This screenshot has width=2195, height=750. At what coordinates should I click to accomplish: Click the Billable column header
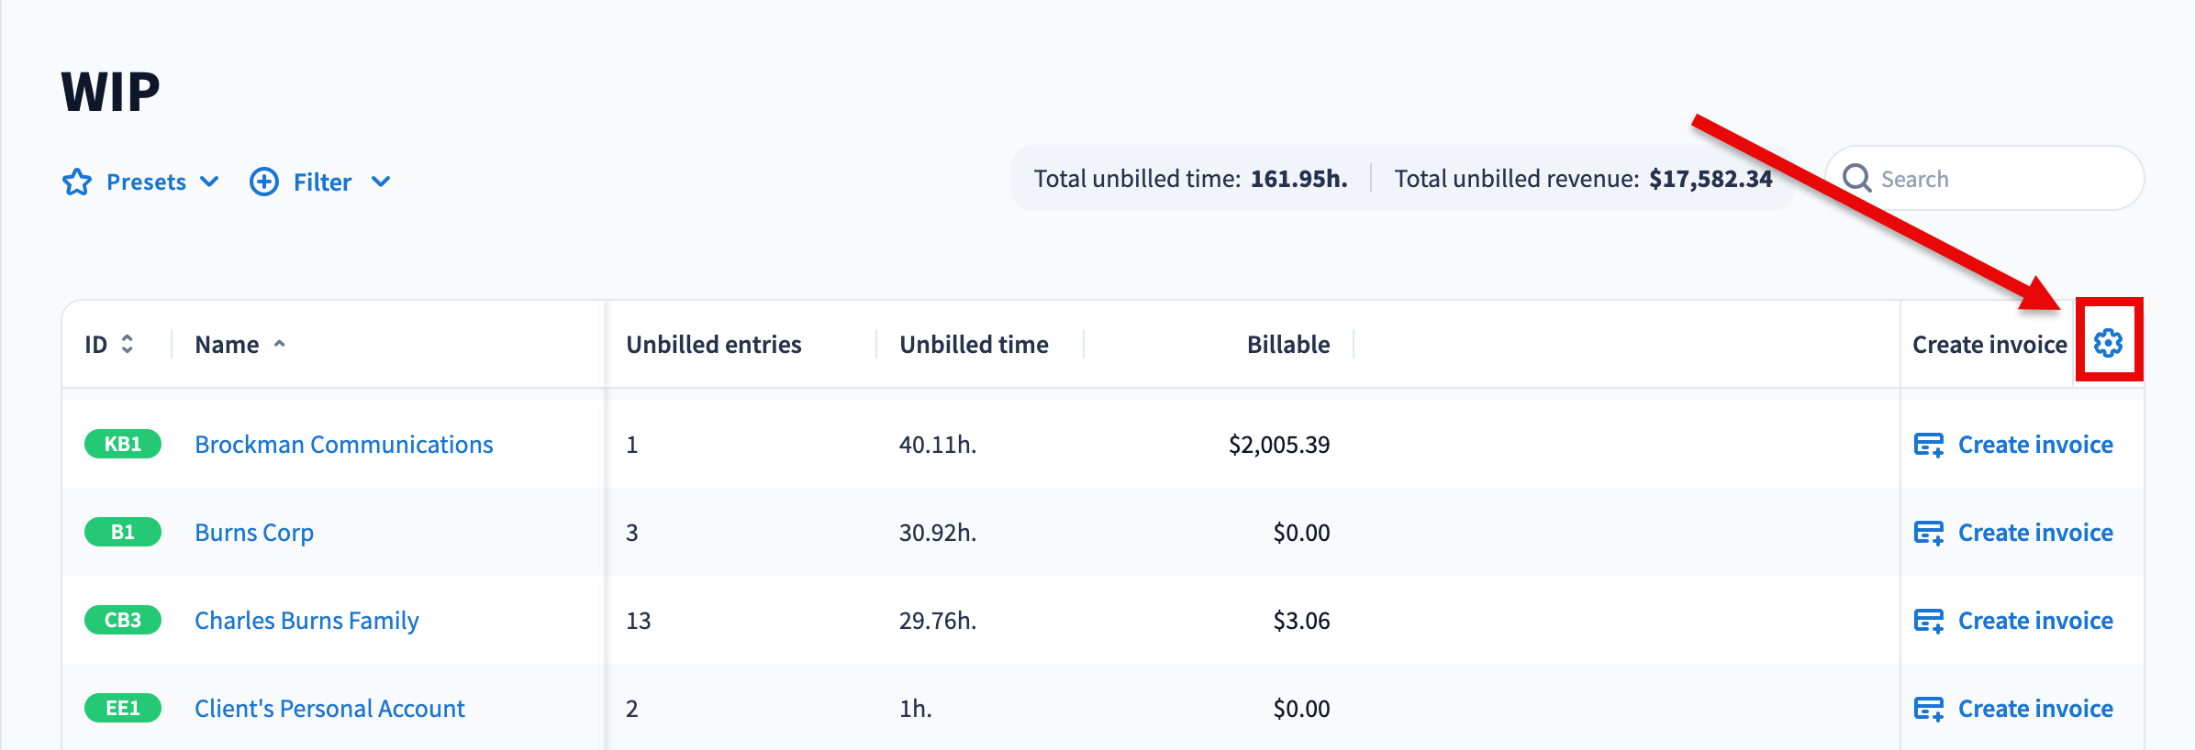pos(1287,345)
